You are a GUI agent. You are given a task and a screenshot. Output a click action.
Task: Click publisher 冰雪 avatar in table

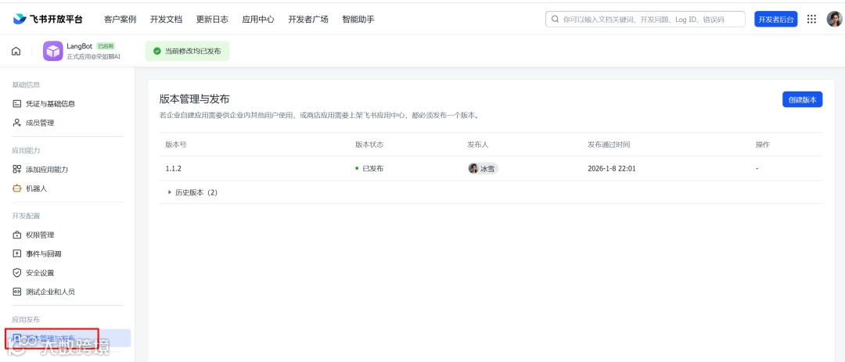[x=473, y=169]
